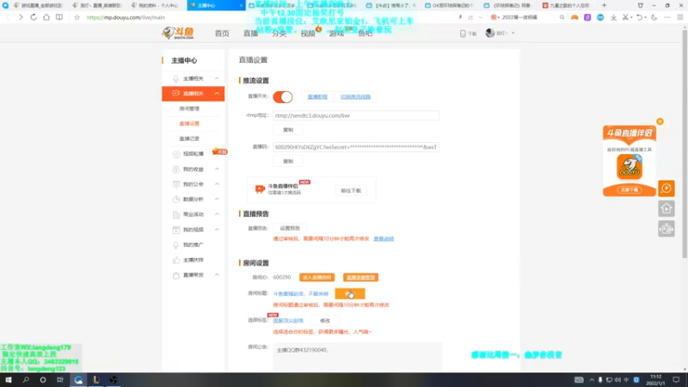The width and height of the screenshot is (688, 387).
Task: Click the robot face icon on right floating bar
Action: click(x=666, y=229)
